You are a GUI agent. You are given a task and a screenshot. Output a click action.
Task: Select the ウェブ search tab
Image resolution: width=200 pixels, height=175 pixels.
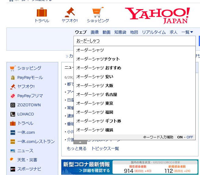(x=81, y=32)
